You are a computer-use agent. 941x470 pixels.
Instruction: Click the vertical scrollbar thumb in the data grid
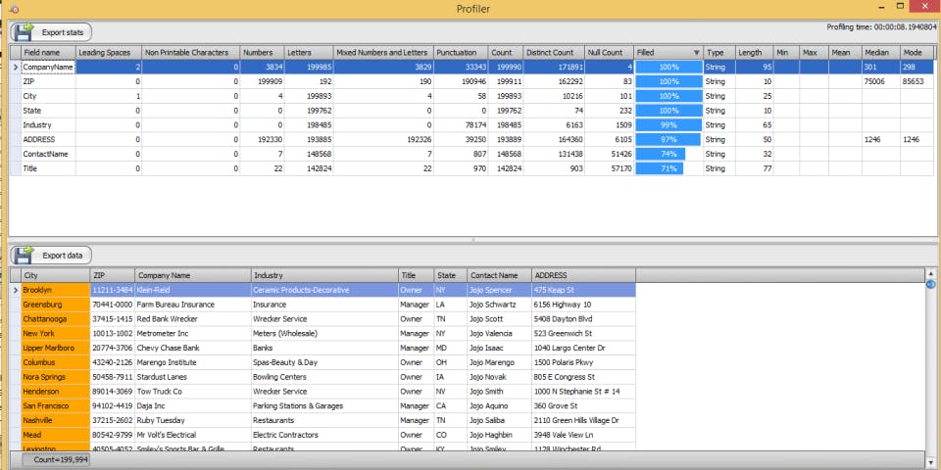[x=930, y=286]
